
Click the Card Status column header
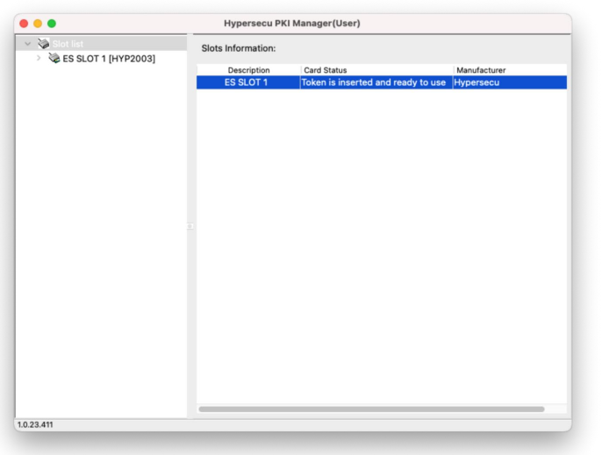(x=377, y=70)
